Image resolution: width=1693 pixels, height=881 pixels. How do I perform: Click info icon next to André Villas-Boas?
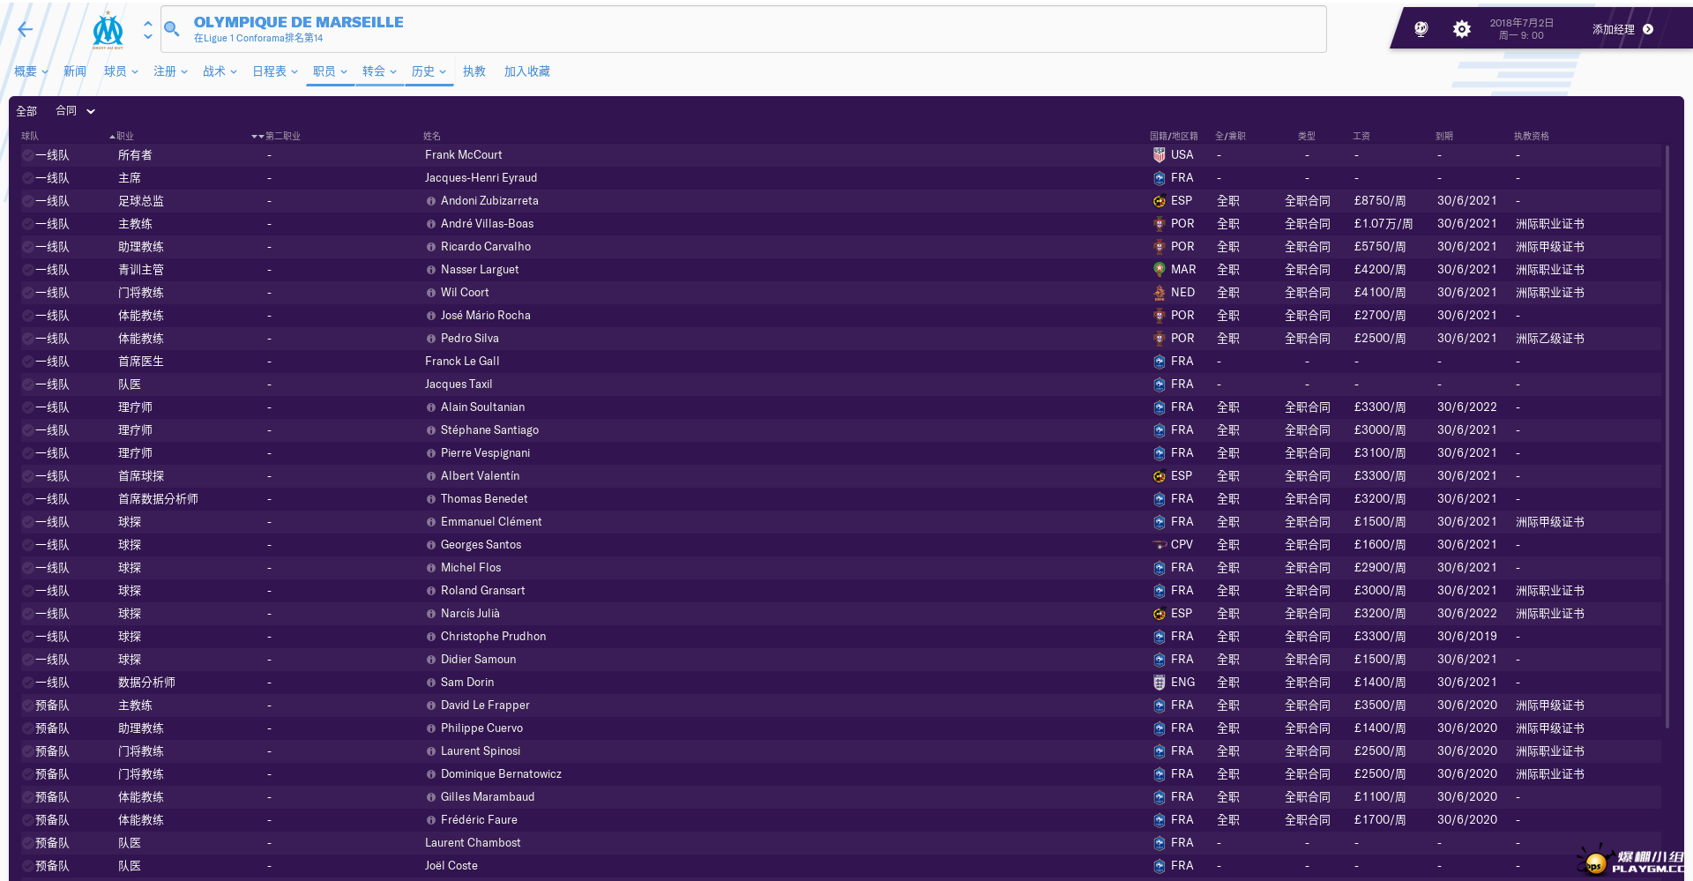[431, 224]
